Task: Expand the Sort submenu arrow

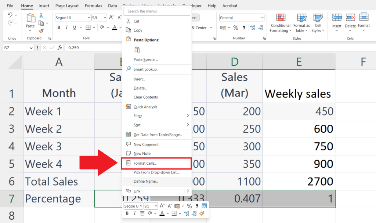Action: coord(188,125)
